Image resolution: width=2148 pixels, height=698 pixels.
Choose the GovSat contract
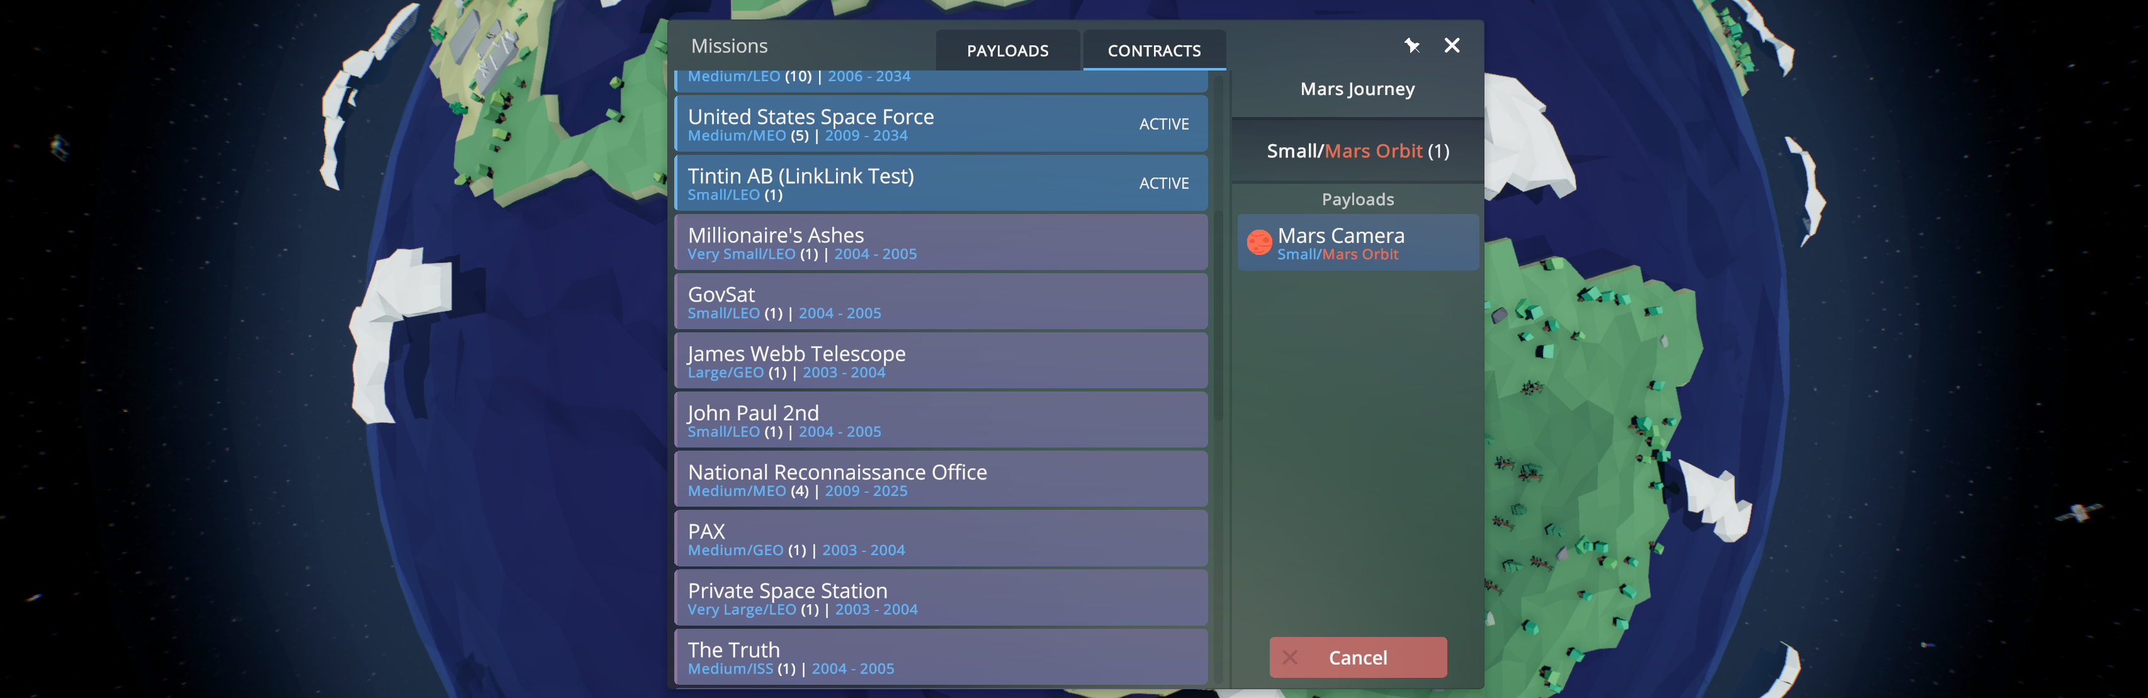[941, 301]
